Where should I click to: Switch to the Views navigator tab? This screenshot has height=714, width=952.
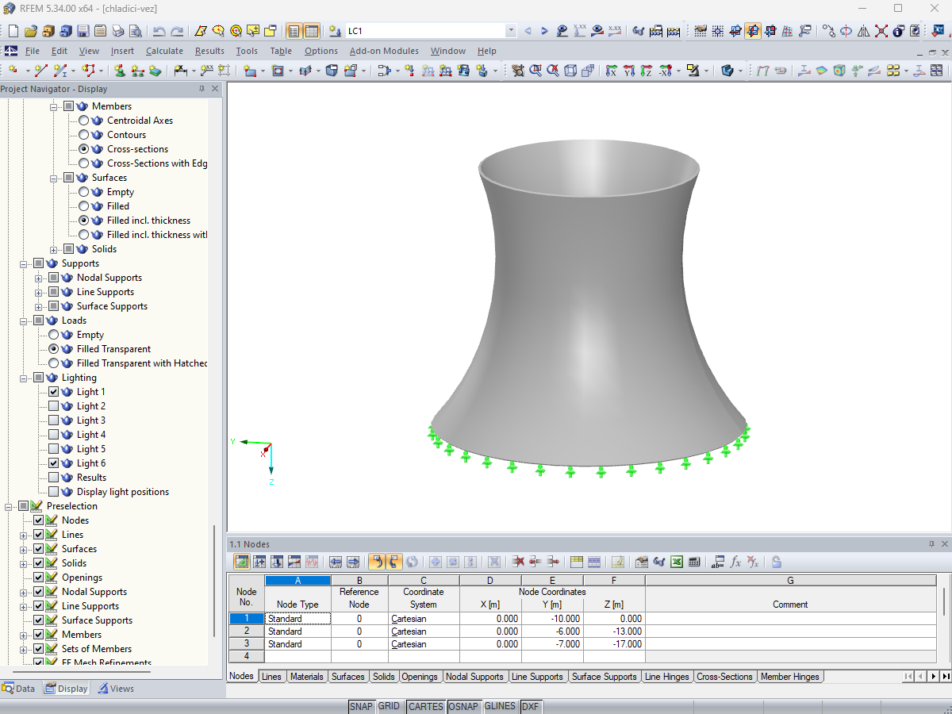coord(116,689)
